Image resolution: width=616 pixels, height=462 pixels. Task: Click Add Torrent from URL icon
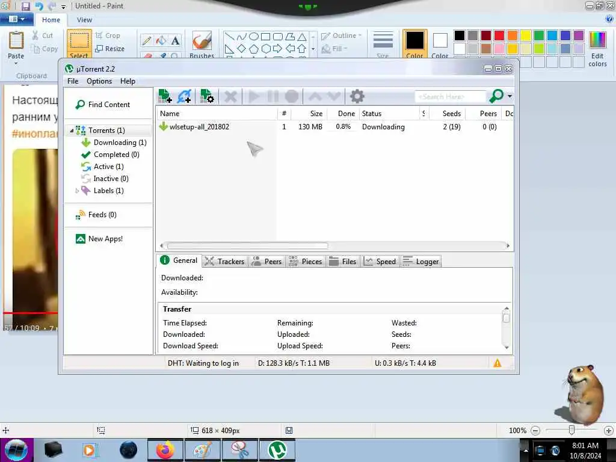click(x=184, y=96)
